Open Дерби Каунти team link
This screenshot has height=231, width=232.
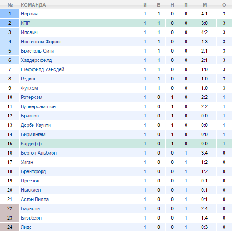tap(36, 125)
